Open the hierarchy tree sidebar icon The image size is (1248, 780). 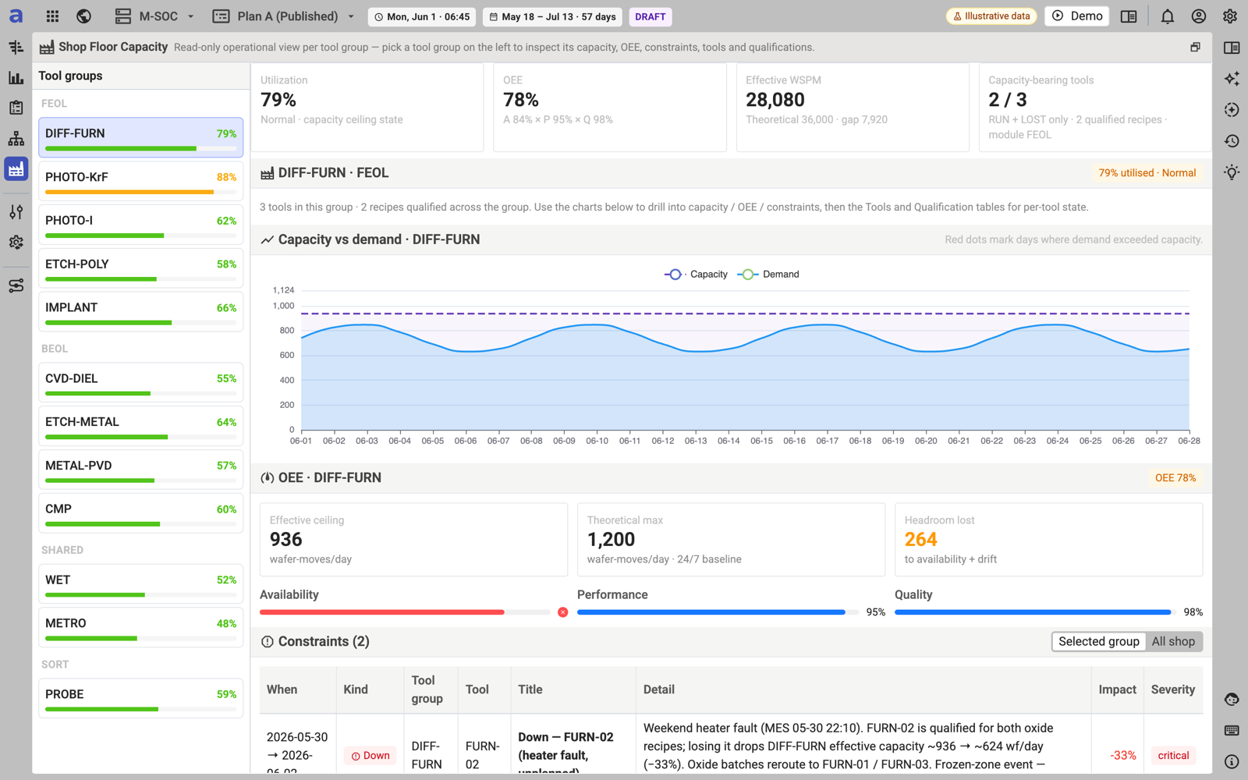click(16, 139)
